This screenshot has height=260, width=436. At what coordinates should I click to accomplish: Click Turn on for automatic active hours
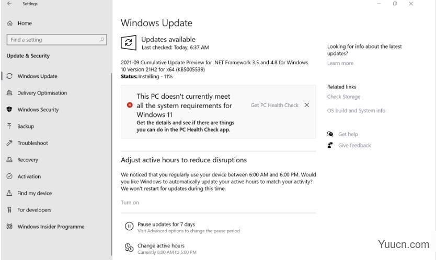pos(130,202)
